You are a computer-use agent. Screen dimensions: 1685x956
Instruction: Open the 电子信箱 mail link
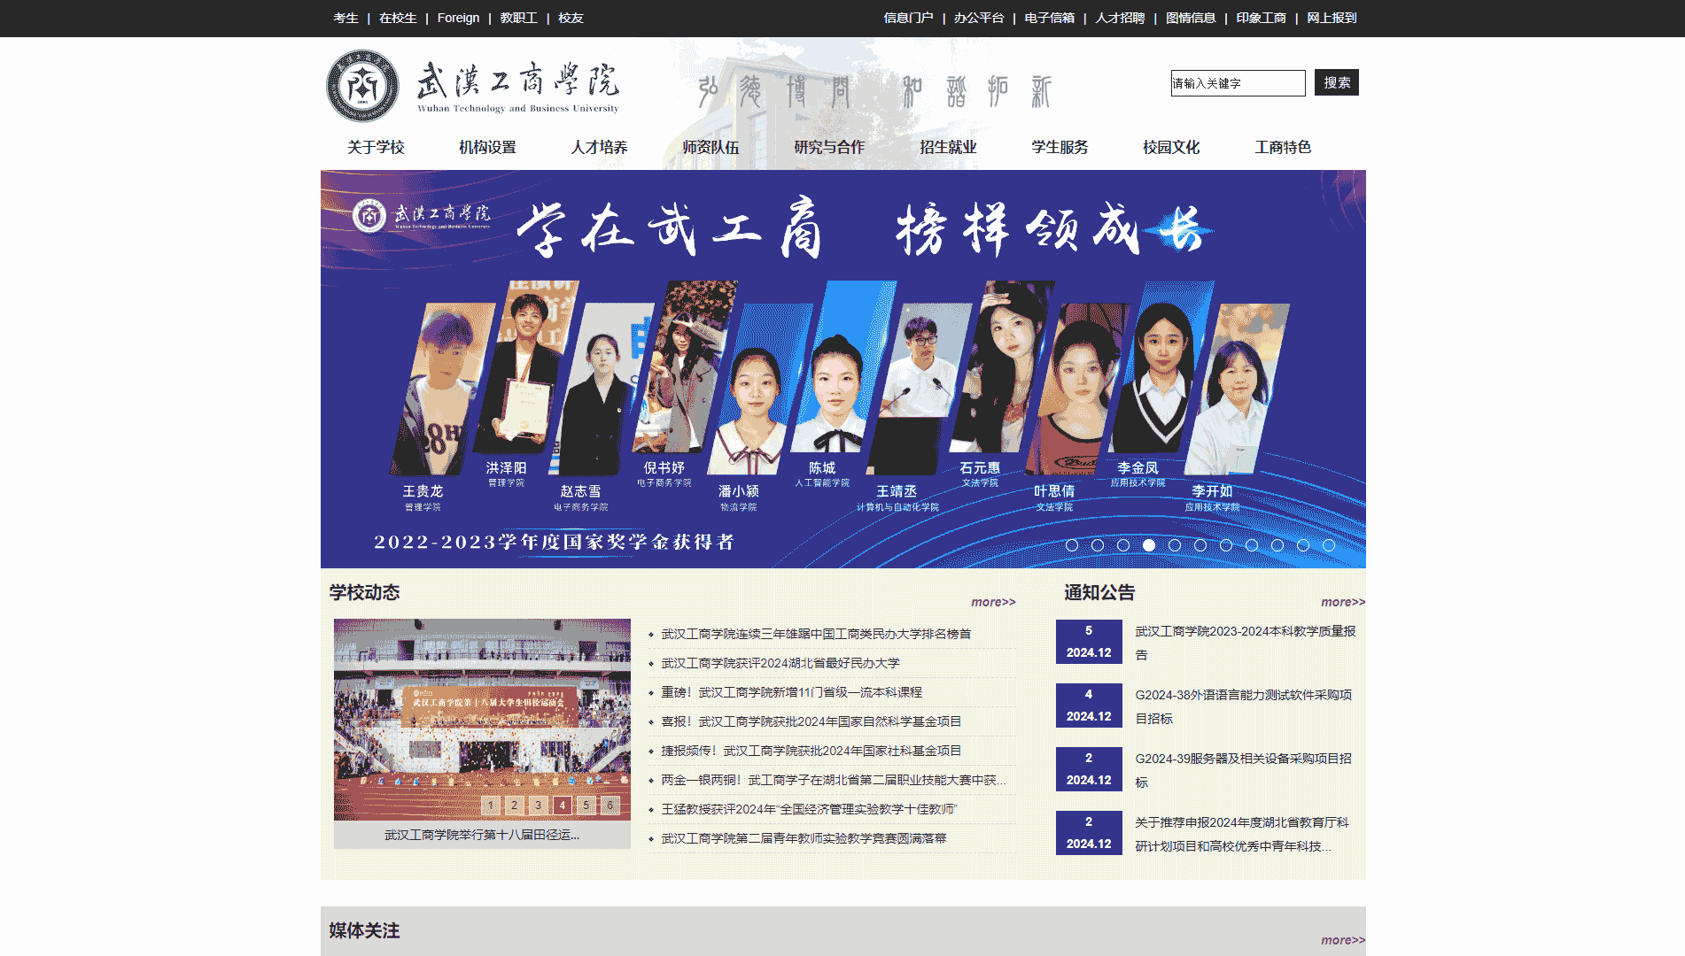pos(1050,18)
